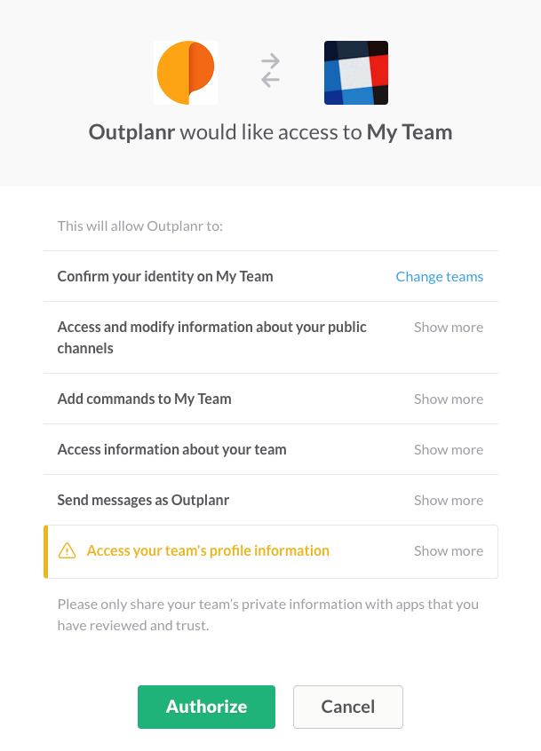The image size is (541, 751).
Task: Click the yellow warning triangle icon
Action: tap(68, 550)
